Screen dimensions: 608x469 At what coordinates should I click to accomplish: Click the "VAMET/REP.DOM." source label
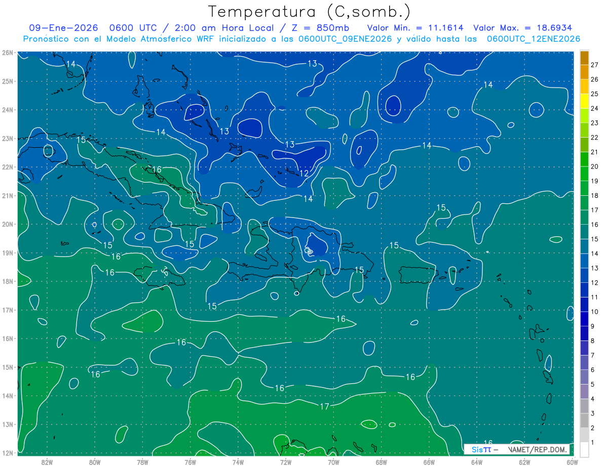pos(537,449)
